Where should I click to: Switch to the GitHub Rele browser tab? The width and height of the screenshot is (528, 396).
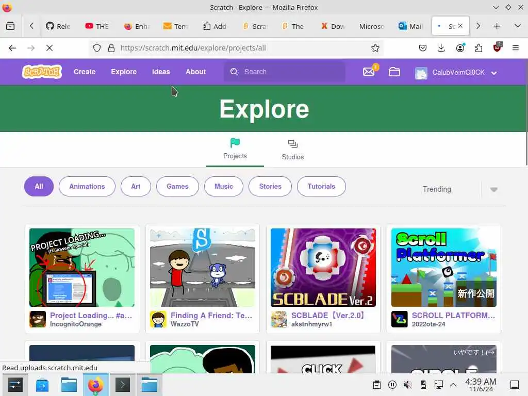pos(58,26)
